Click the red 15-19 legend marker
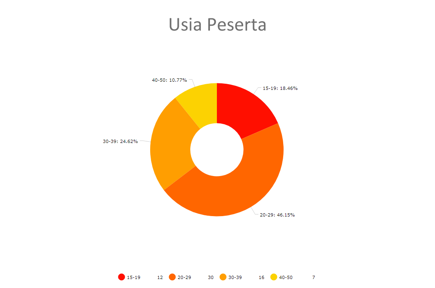 point(122,277)
